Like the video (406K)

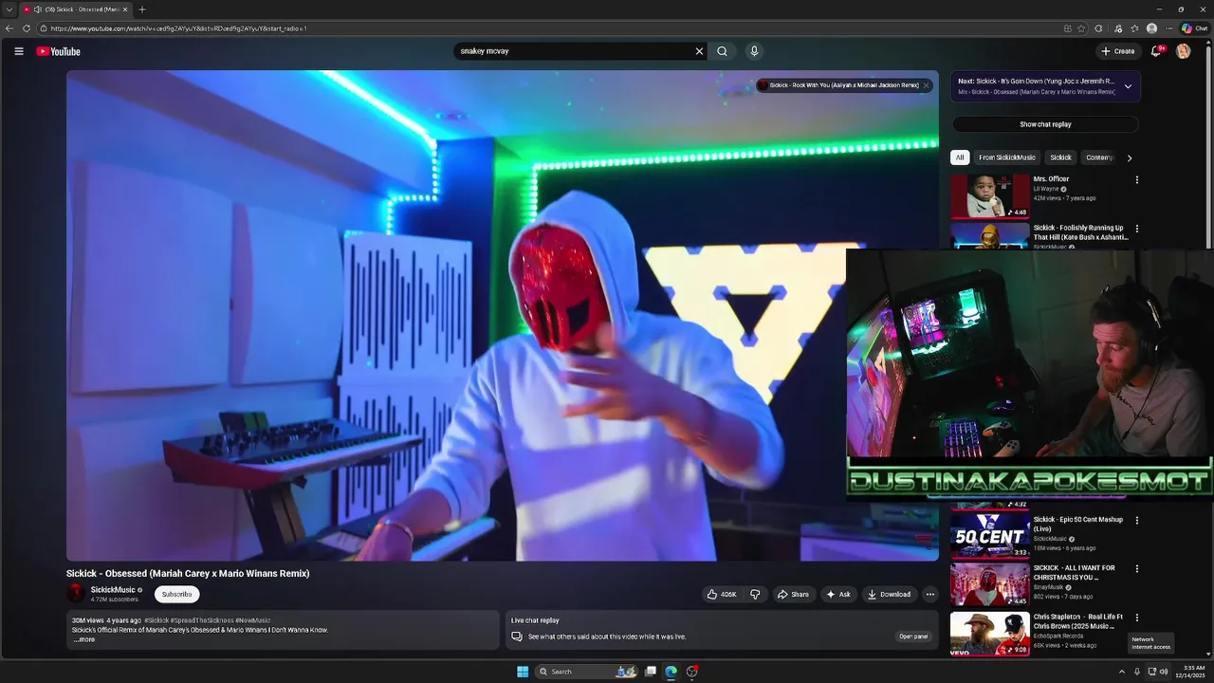[x=722, y=595]
